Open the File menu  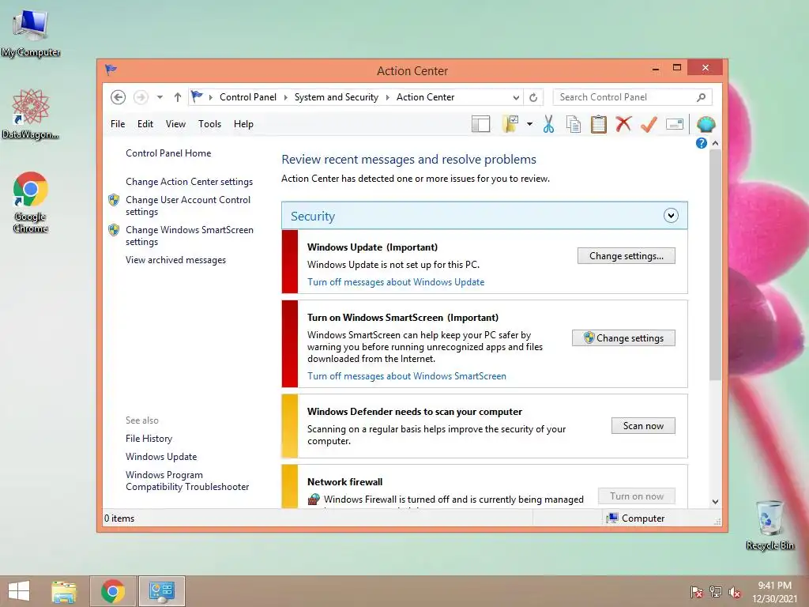pyautogui.click(x=118, y=124)
